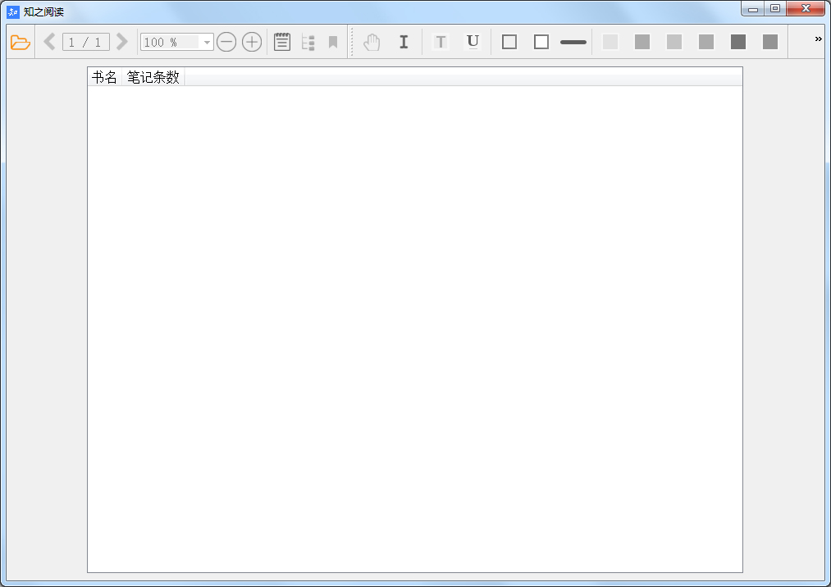Viewport: 831px width, 587px height.
Task: Go to the previous page arrow
Action: (49, 41)
